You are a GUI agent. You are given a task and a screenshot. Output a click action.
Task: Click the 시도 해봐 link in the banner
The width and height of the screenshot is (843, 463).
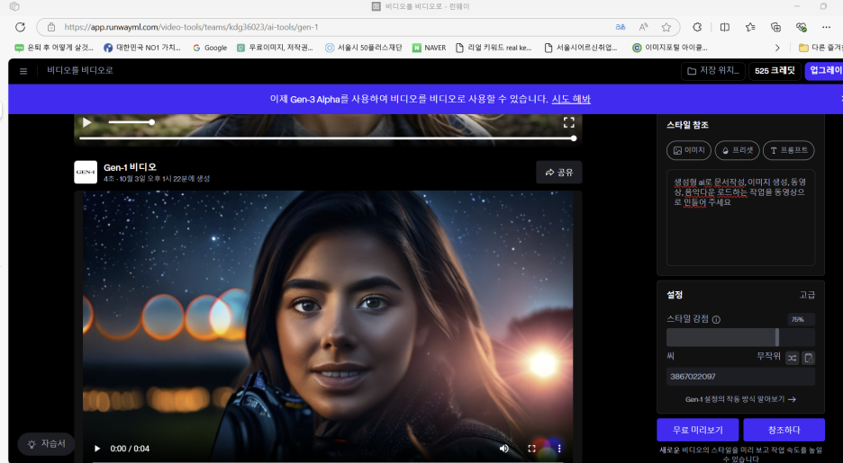(571, 99)
